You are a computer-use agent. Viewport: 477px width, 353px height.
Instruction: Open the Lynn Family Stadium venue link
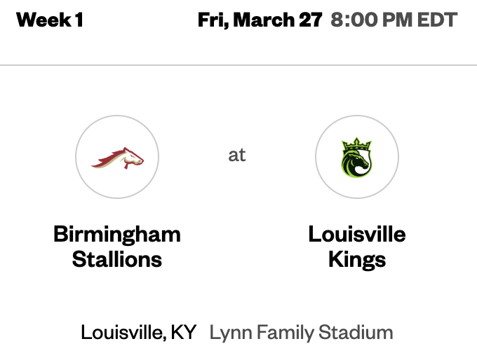coord(301,332)
